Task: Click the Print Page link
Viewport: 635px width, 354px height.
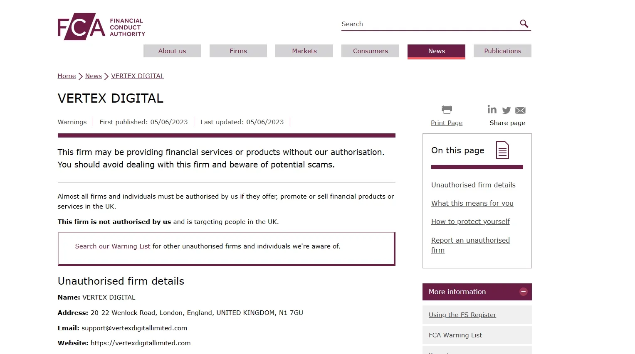Action: click(x=447, y=123)
